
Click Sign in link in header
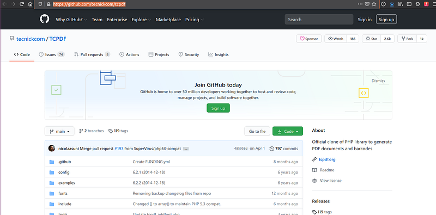(365, 20)
